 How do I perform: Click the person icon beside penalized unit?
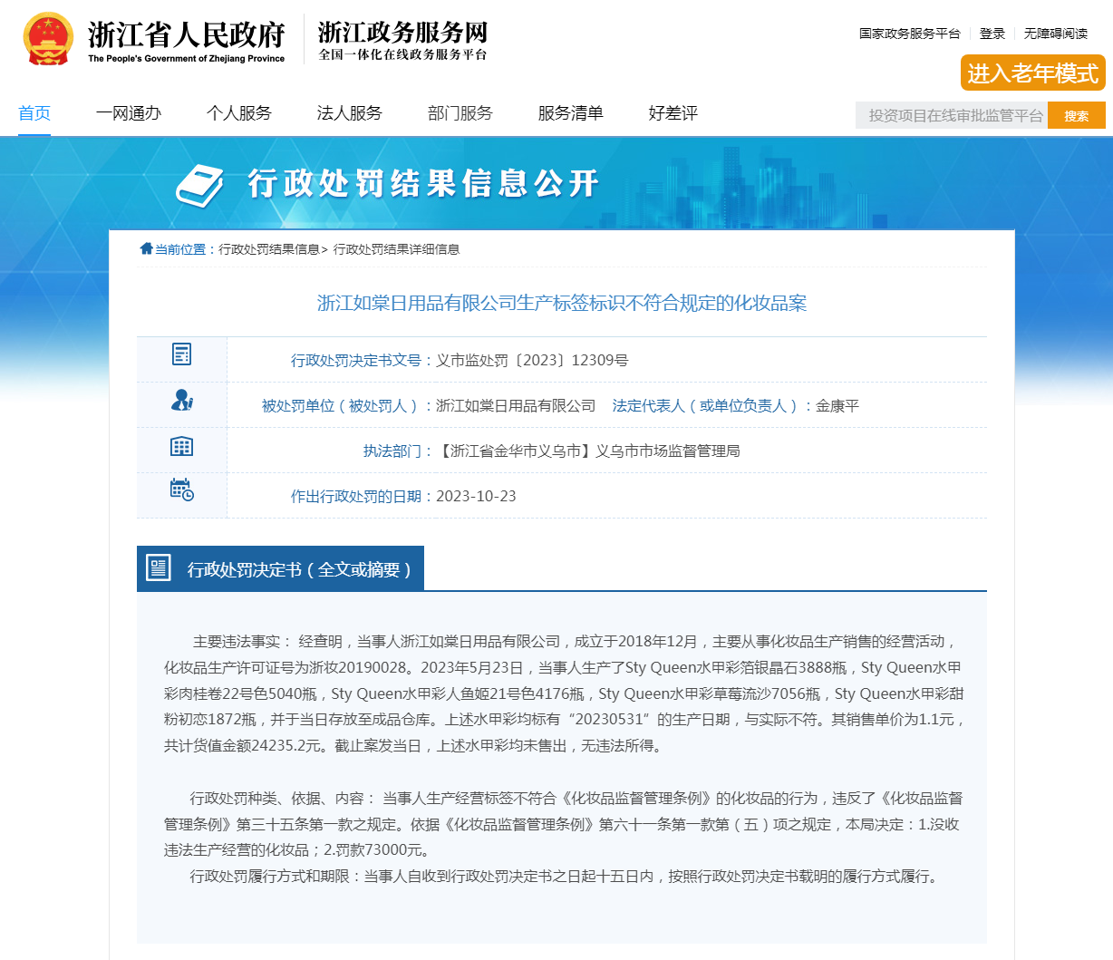point(181,400)
